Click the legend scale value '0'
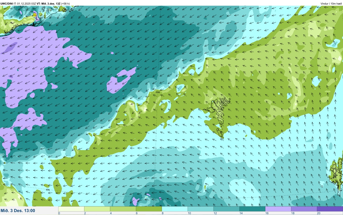The image size is (343, 215). pyautogui.click(x=59, y=213)
